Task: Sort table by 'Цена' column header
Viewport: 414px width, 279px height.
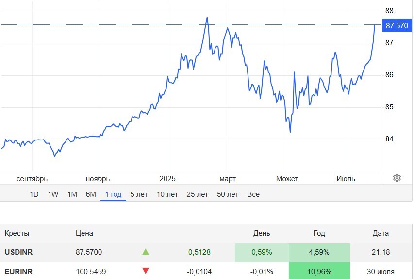Action: [x=84, y=233]
